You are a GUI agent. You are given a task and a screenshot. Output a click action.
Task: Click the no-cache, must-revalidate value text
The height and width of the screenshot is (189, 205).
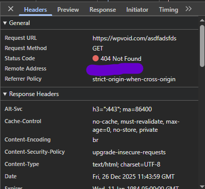(136, 126)
